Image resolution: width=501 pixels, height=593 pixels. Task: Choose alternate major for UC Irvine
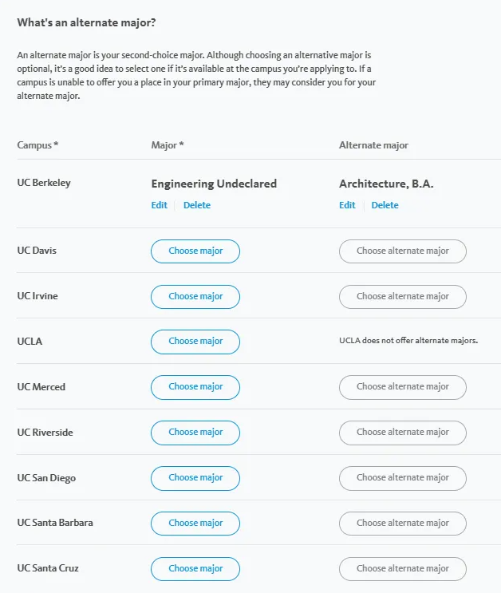(402, 296)
